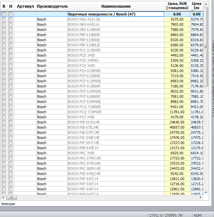Click the horizontal scrollbar thumb
This screenshot has height=217, width=214.
(12, 197)
